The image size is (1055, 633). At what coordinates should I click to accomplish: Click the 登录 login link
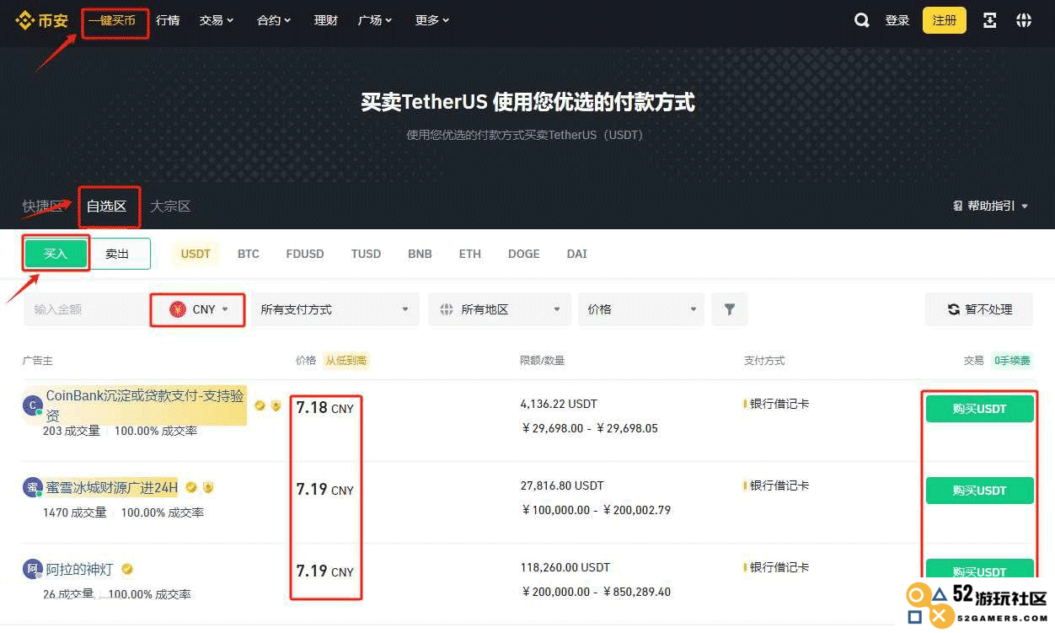click(x=897, y=20)
